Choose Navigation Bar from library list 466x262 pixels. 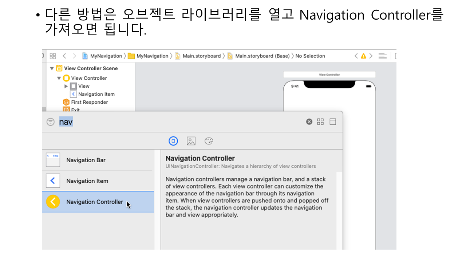coord(86,160)
